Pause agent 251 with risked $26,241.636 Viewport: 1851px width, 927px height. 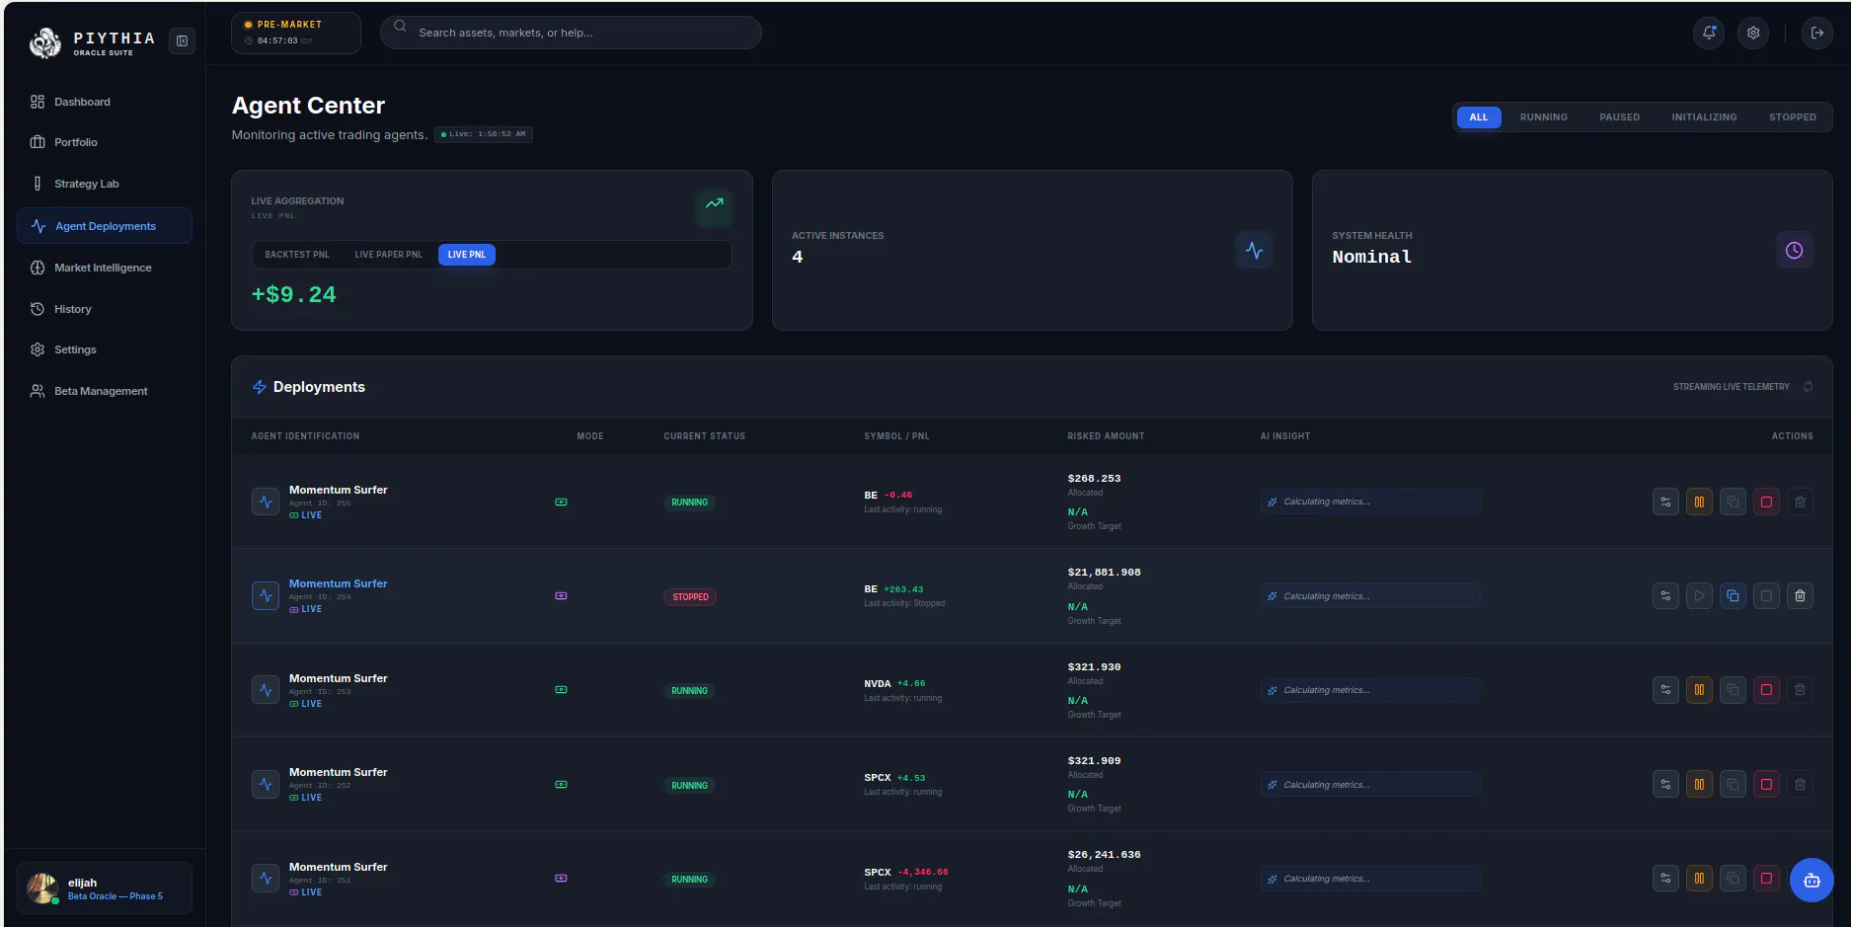[1699, 878]
